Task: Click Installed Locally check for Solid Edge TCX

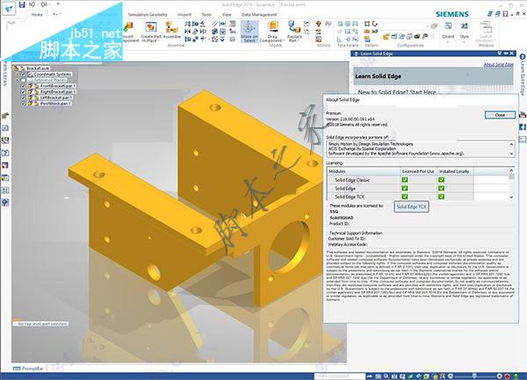Action: tap(441, 197)
